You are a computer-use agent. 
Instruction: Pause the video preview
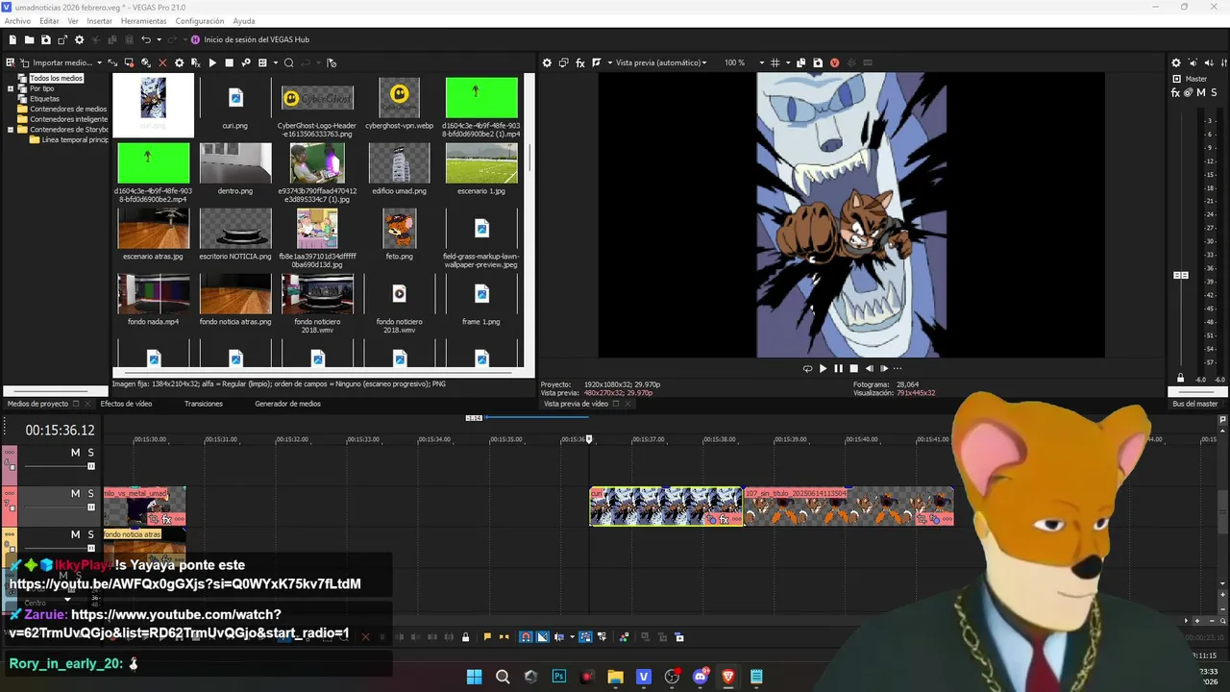[838, 368]
